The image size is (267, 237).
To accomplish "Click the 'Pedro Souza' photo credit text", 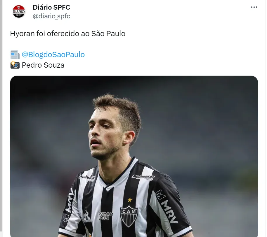I will 43,65.
